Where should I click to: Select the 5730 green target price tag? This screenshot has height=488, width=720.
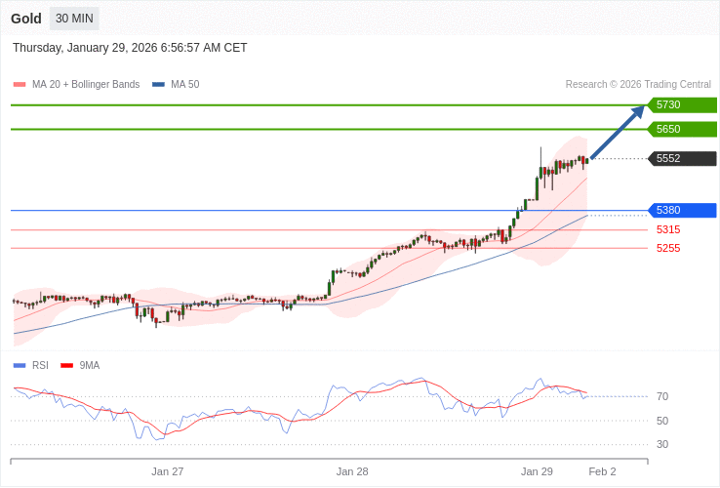click(x=682, y=105)
